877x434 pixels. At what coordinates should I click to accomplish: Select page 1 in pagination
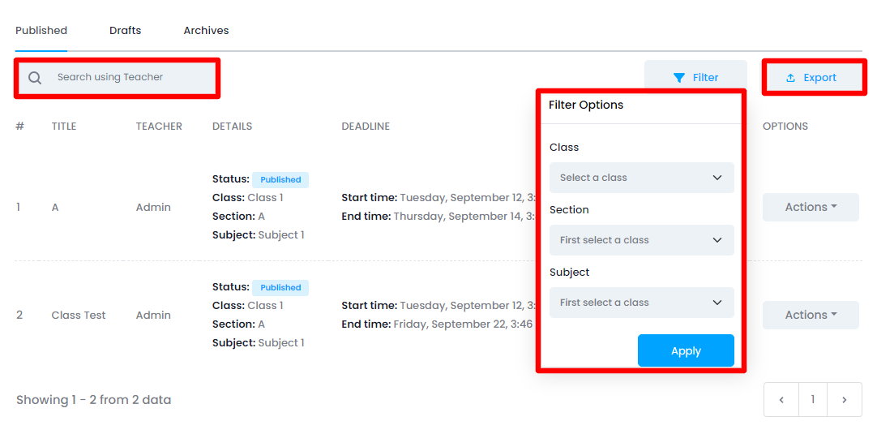813,400
